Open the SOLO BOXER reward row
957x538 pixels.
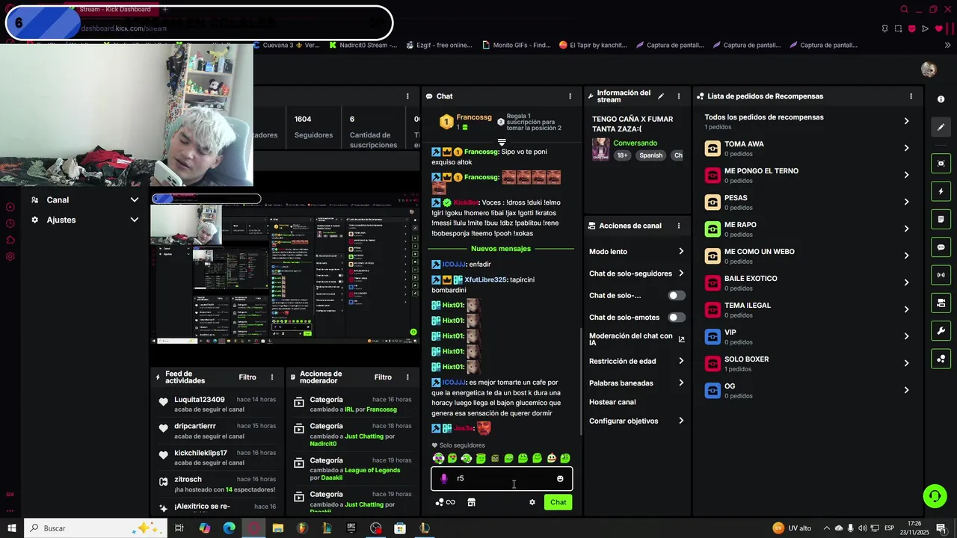pyautogui.click(x=807, y=363)
